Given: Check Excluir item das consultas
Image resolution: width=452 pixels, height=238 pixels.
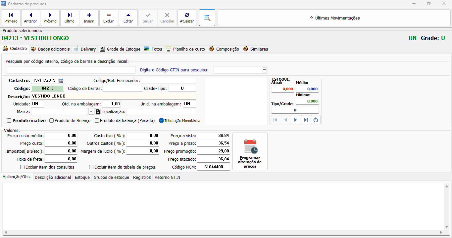Looking at the screenshot, I should click(x=23, y=167).
